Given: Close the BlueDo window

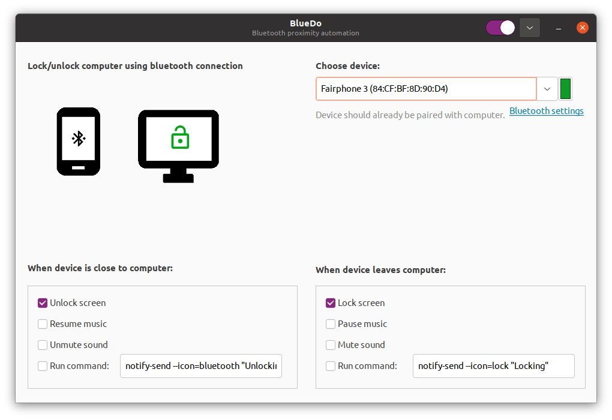Looking at the screenshot, I should click(x=582, y=28).
